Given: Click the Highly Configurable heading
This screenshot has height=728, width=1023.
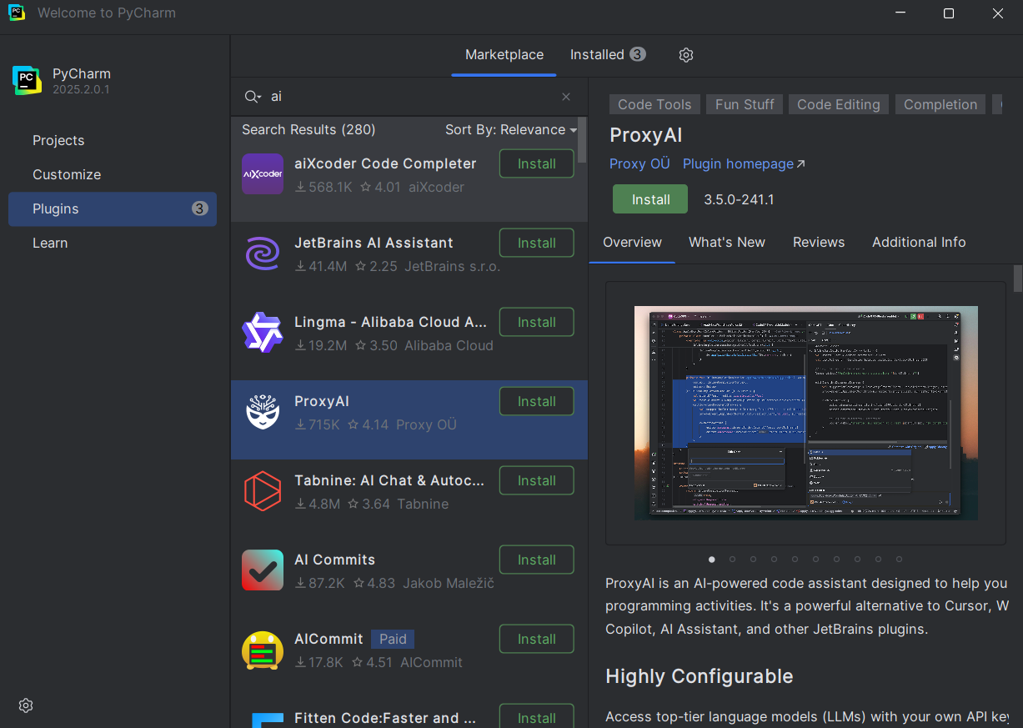Looking at the screenshot, I should coord(700,676).
